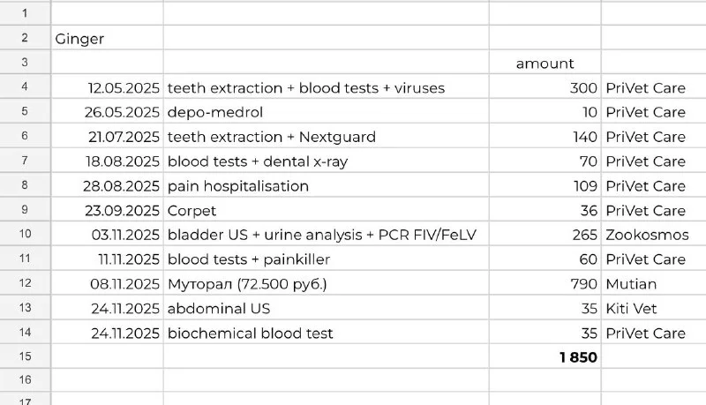
Task: Click the row 15 header number
Action: [x=25, y=357]
